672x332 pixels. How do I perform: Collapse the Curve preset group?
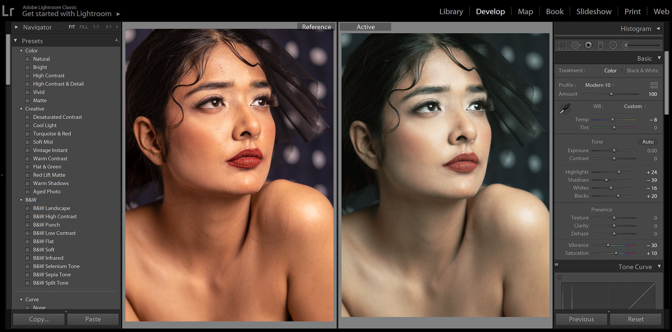pos(21,300)
